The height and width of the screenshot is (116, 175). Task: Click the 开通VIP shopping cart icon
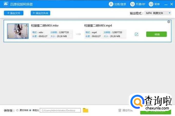coord(132,4)
